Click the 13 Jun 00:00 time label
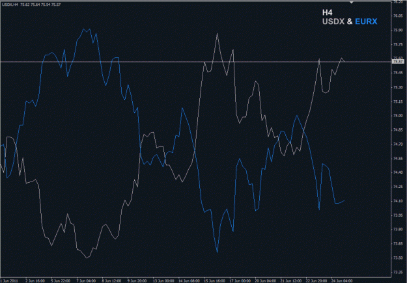 click(x=162, y=280)
